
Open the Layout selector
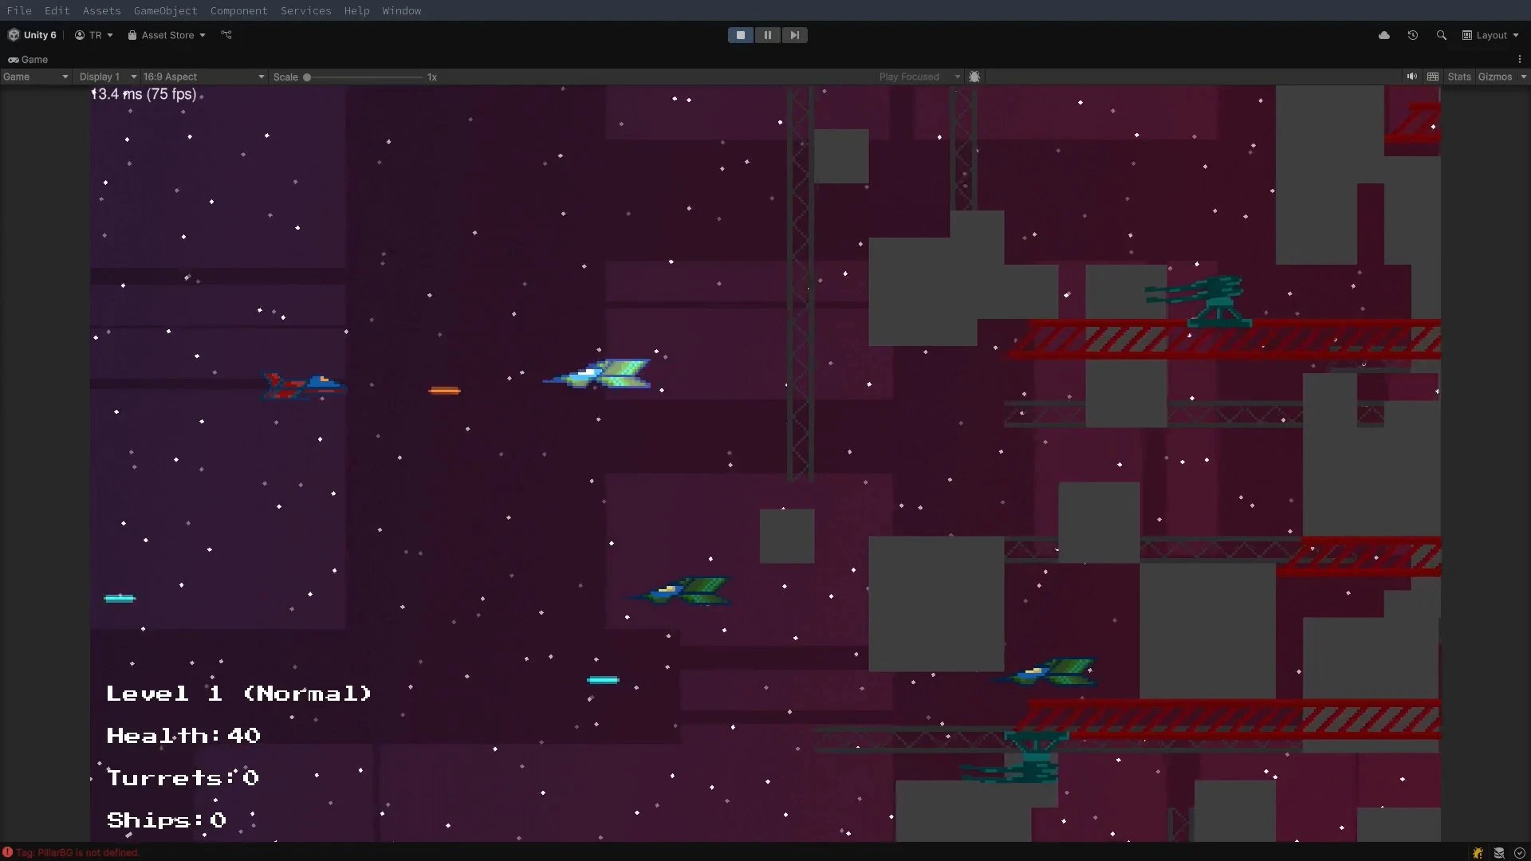click(x=1490, y=34)
